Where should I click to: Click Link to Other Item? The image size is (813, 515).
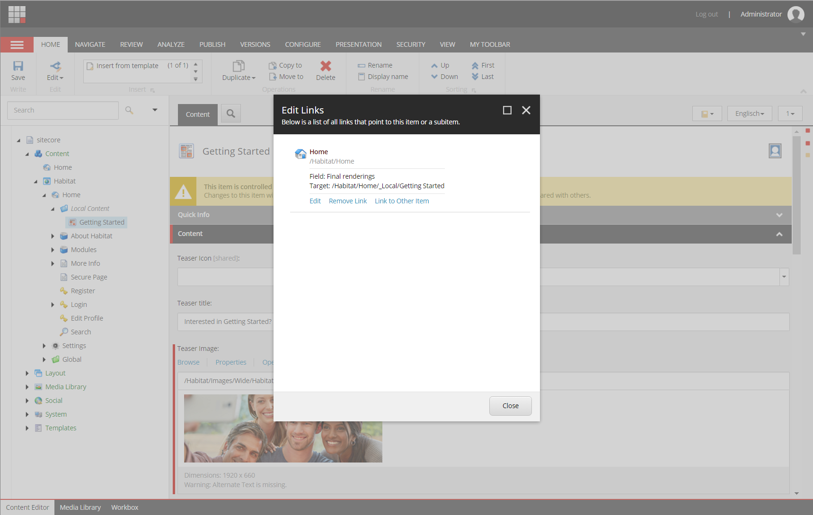402,201
